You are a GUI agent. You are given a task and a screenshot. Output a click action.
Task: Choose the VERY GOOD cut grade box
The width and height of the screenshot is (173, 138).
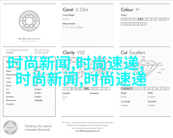point(138,89)
